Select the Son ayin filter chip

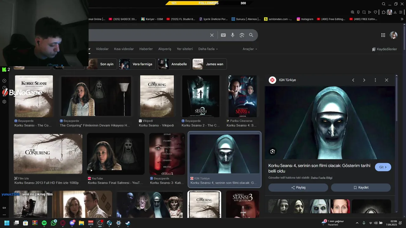point(101,64)
